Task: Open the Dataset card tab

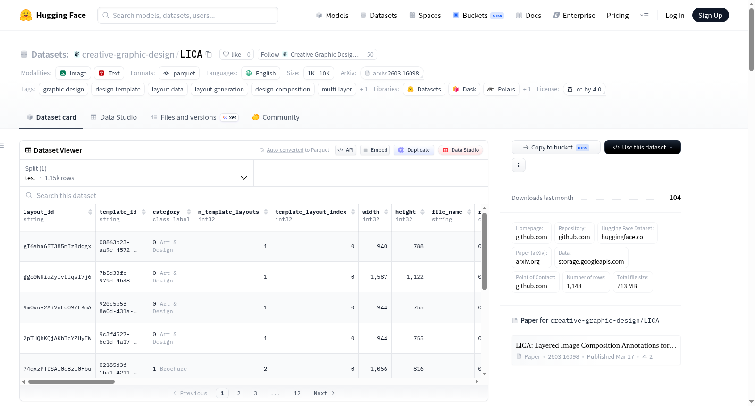Action: tap(51, 117)
